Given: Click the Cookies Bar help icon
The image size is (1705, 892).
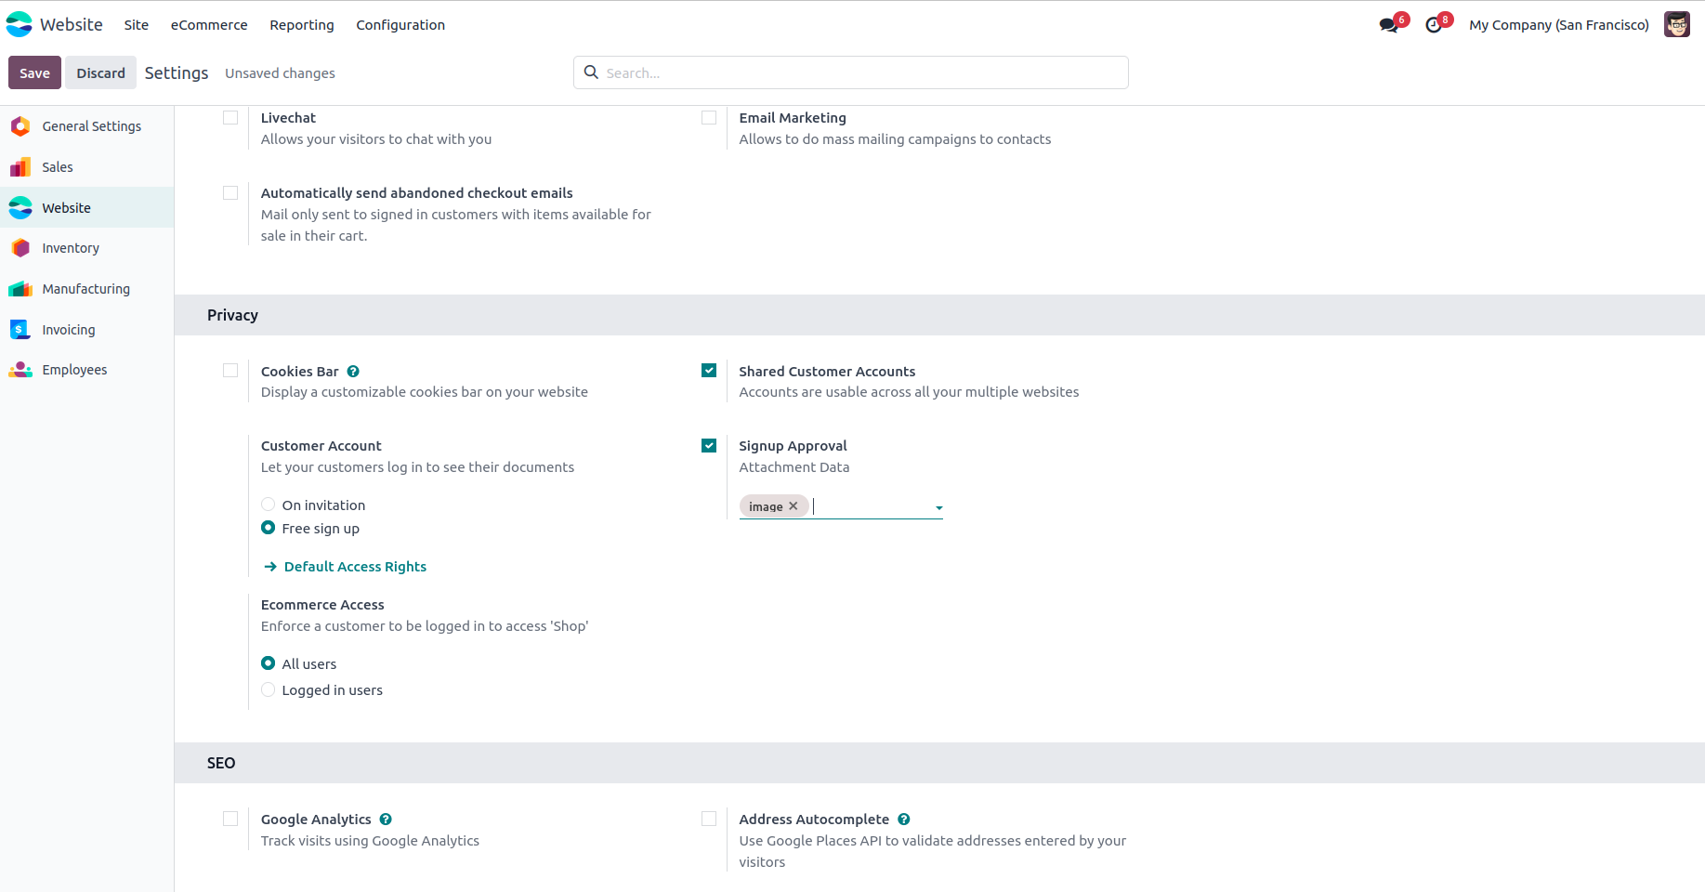Looking at the screenshot, I should (353, 372).
